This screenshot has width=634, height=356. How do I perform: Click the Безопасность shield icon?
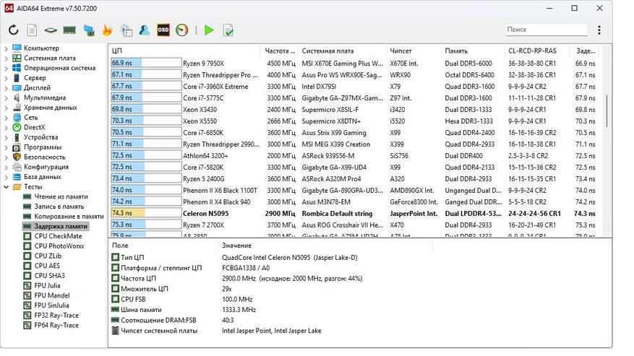coord(17,157)
